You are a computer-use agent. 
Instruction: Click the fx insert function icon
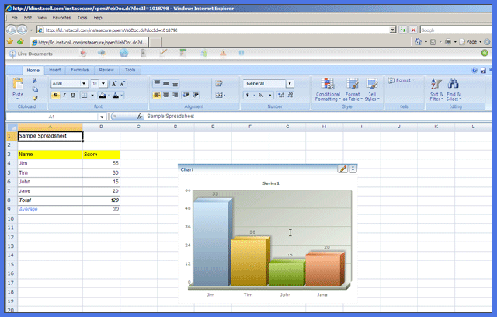pos(140,117)
